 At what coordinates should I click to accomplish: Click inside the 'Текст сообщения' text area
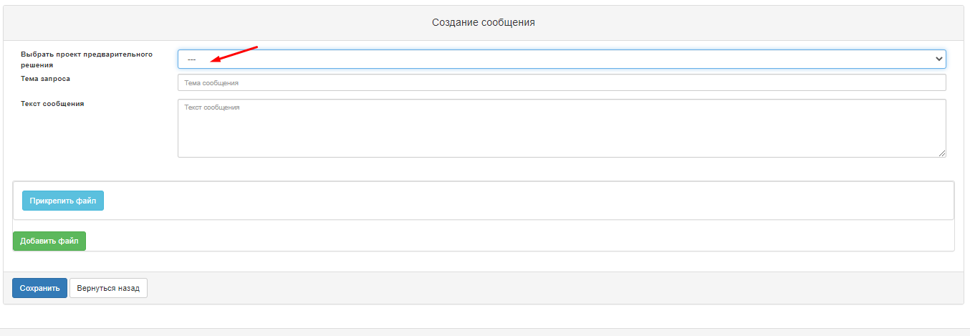coord(562,128)
